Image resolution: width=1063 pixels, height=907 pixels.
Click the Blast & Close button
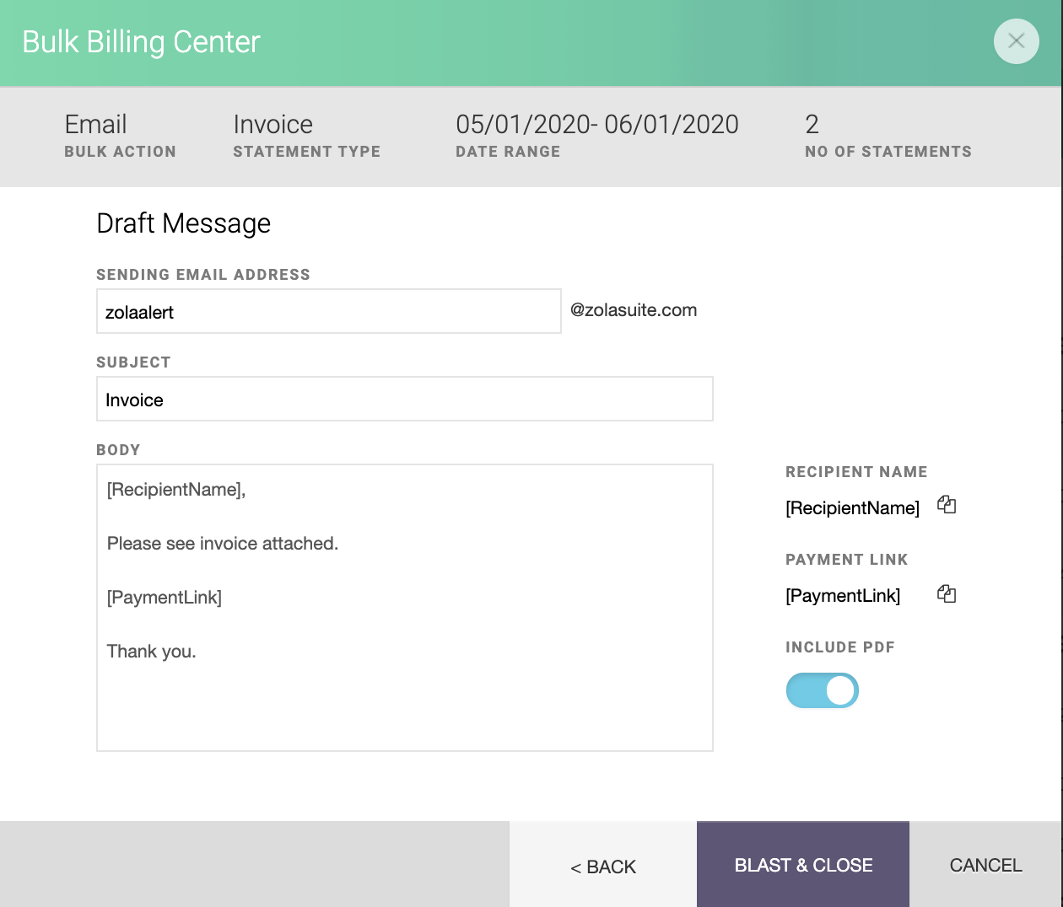[x=802, y=865]
